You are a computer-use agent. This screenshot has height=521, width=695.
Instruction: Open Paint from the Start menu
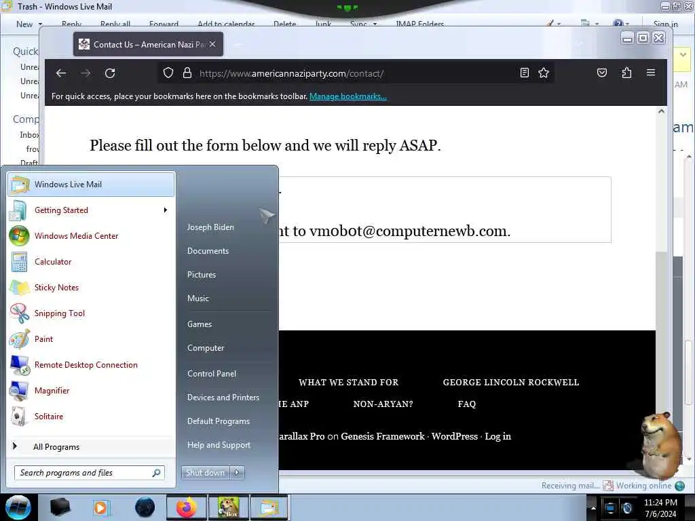[91, 339]
